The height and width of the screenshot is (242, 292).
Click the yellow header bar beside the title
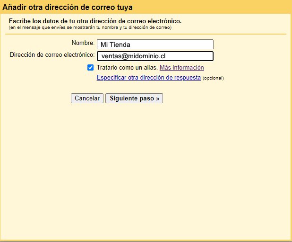(213, 8)
